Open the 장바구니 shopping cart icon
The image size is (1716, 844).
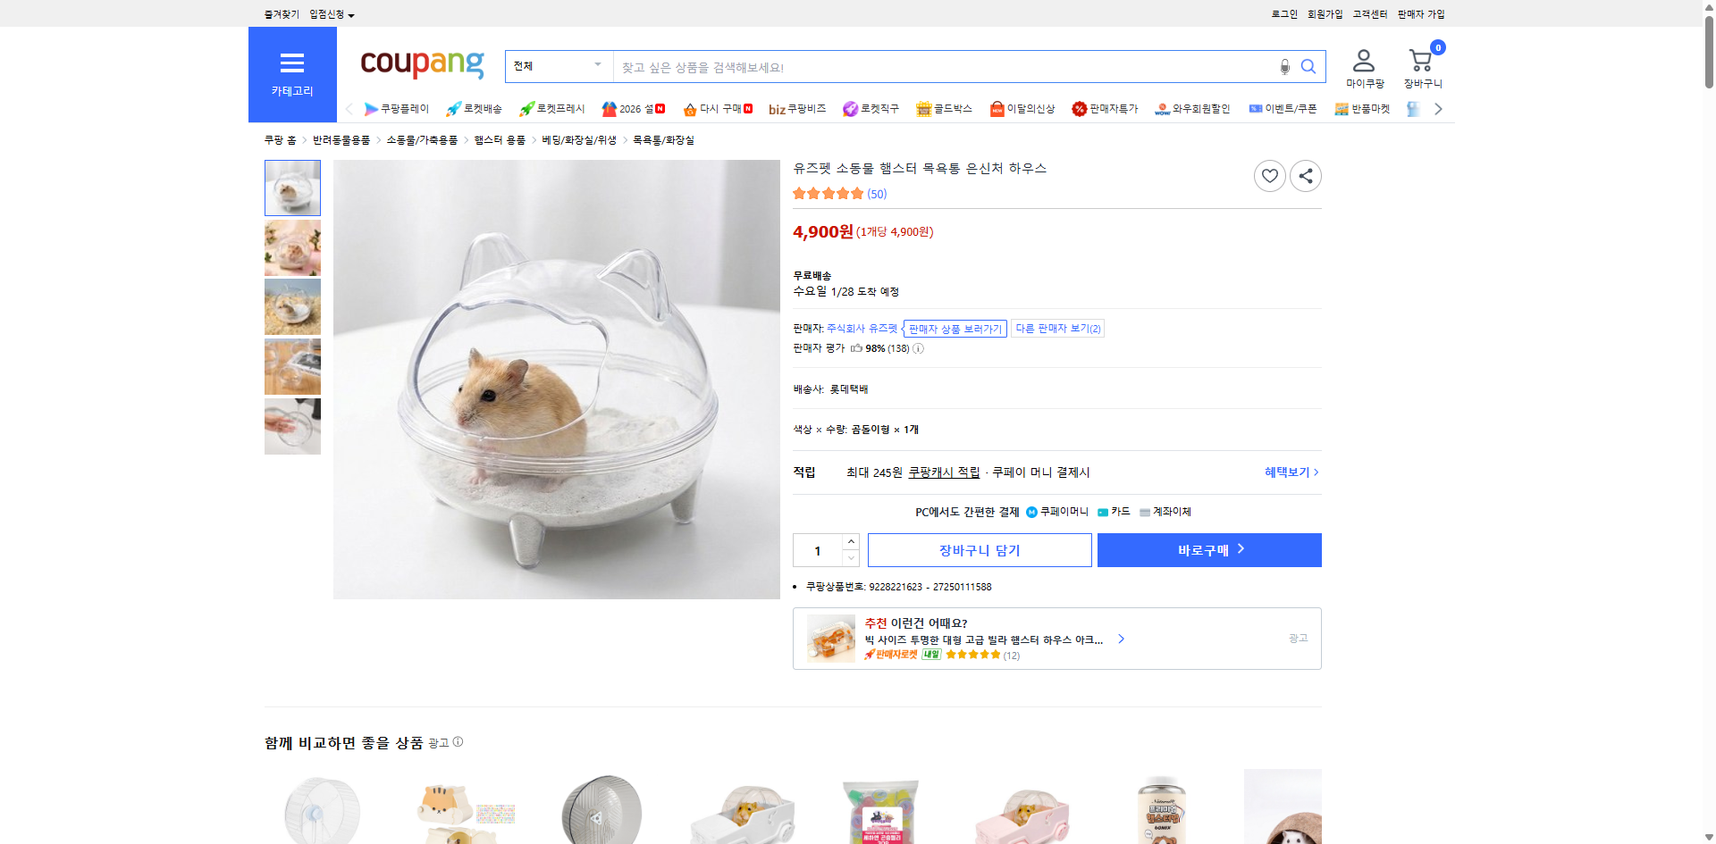(x=1420, y=61)
